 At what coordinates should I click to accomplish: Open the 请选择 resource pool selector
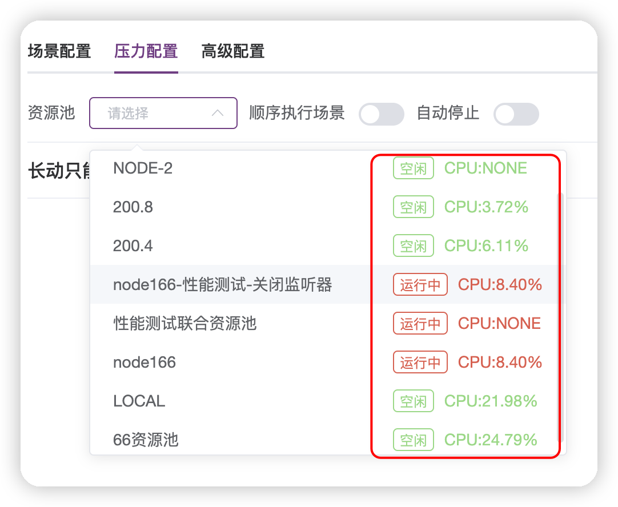(x=163, y=113)
